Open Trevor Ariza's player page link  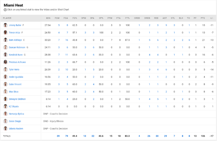(x=14, y=33)
